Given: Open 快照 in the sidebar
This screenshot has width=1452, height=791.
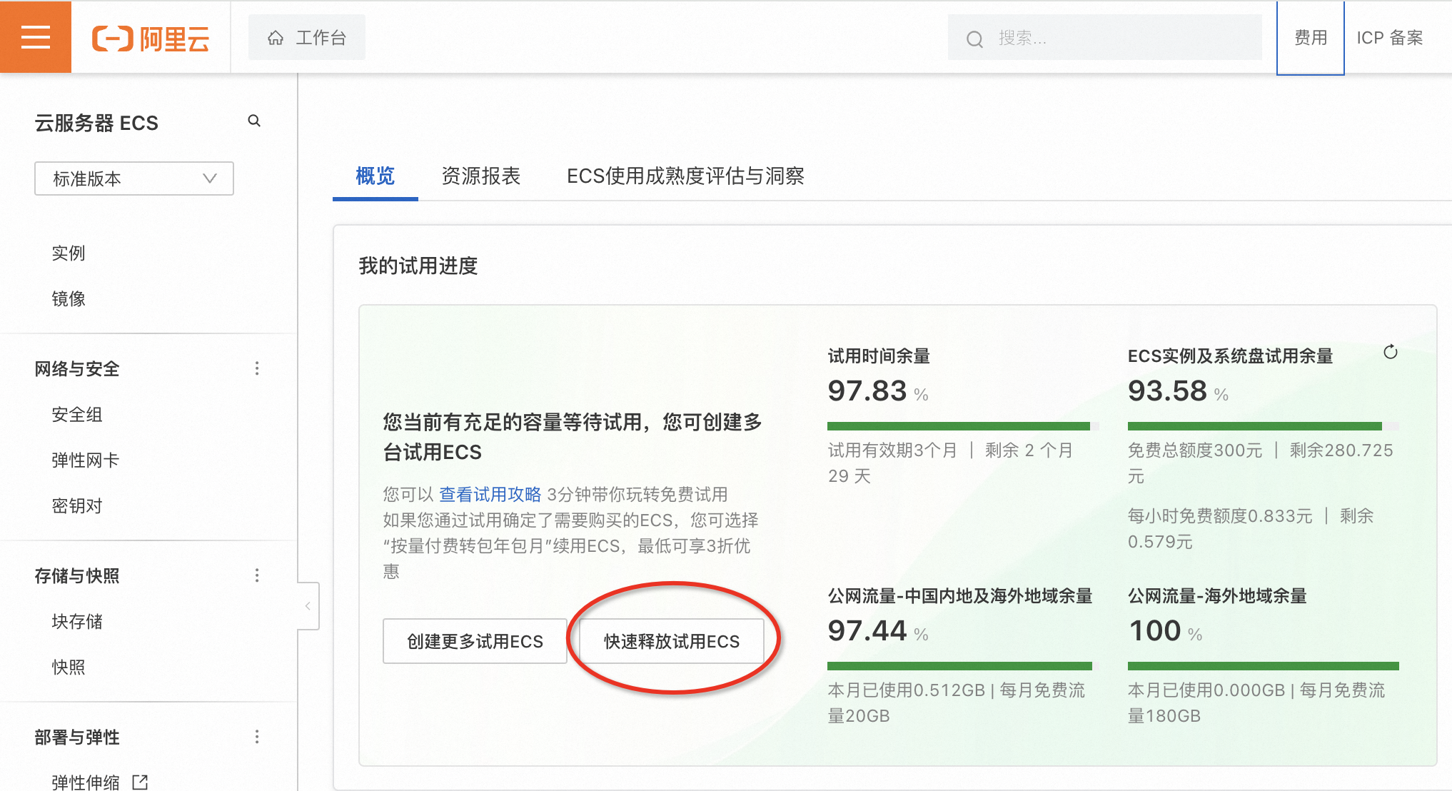Looking at the screenshot, I should point(69,667).
